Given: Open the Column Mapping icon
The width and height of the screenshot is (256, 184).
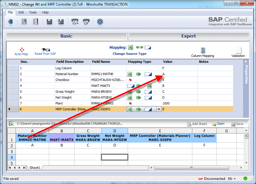Looking at the screenshot, I should click(x=203, y=50).
